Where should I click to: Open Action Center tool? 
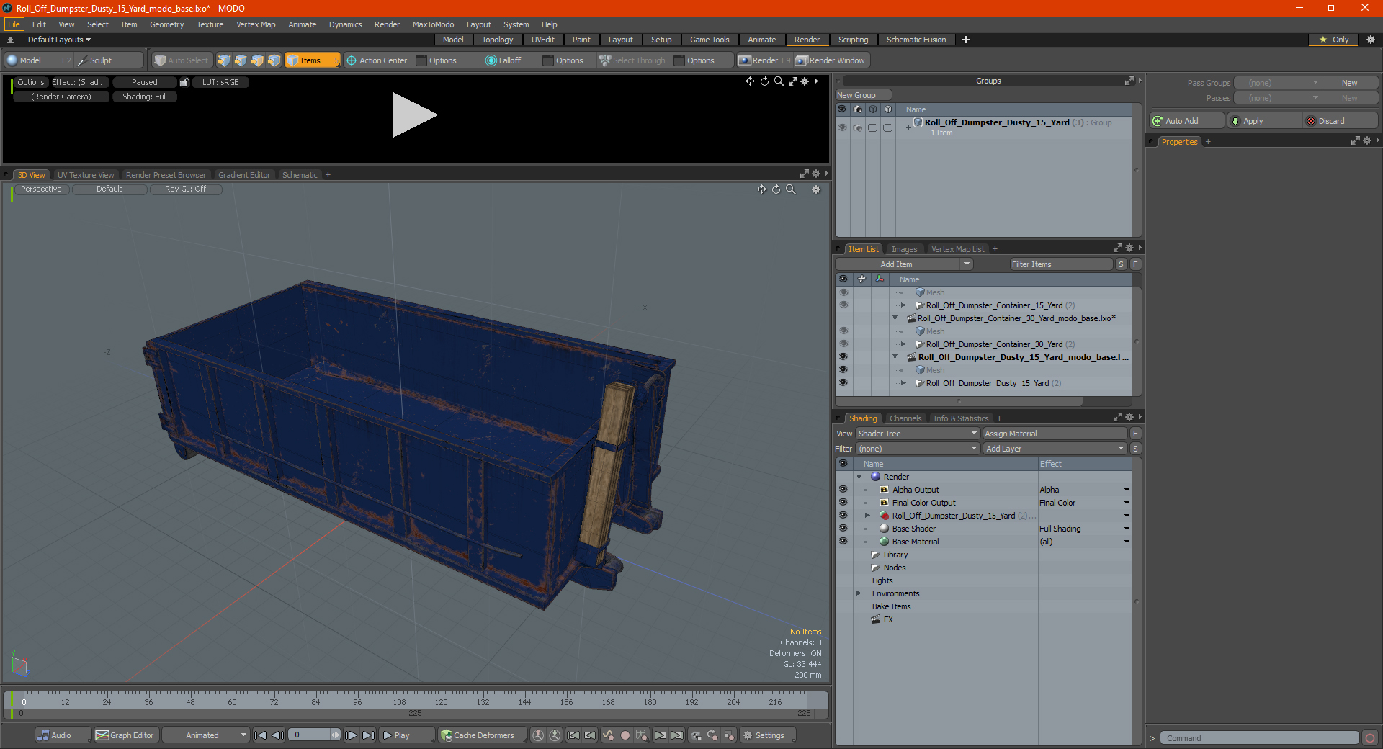tap(377, 60)
